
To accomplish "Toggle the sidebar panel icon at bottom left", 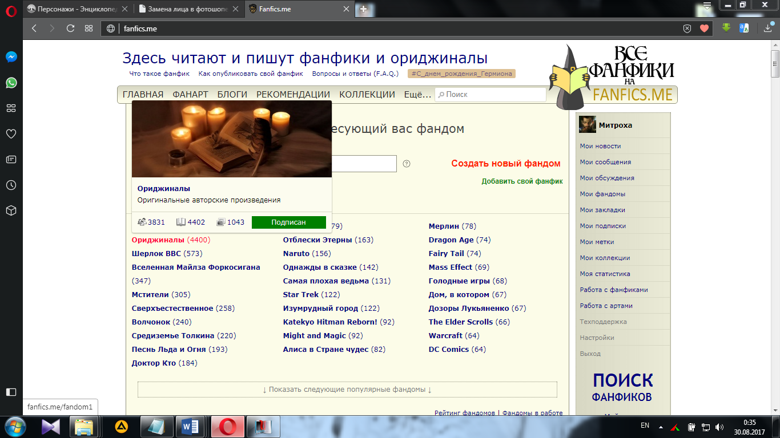I will coord(11,392).
